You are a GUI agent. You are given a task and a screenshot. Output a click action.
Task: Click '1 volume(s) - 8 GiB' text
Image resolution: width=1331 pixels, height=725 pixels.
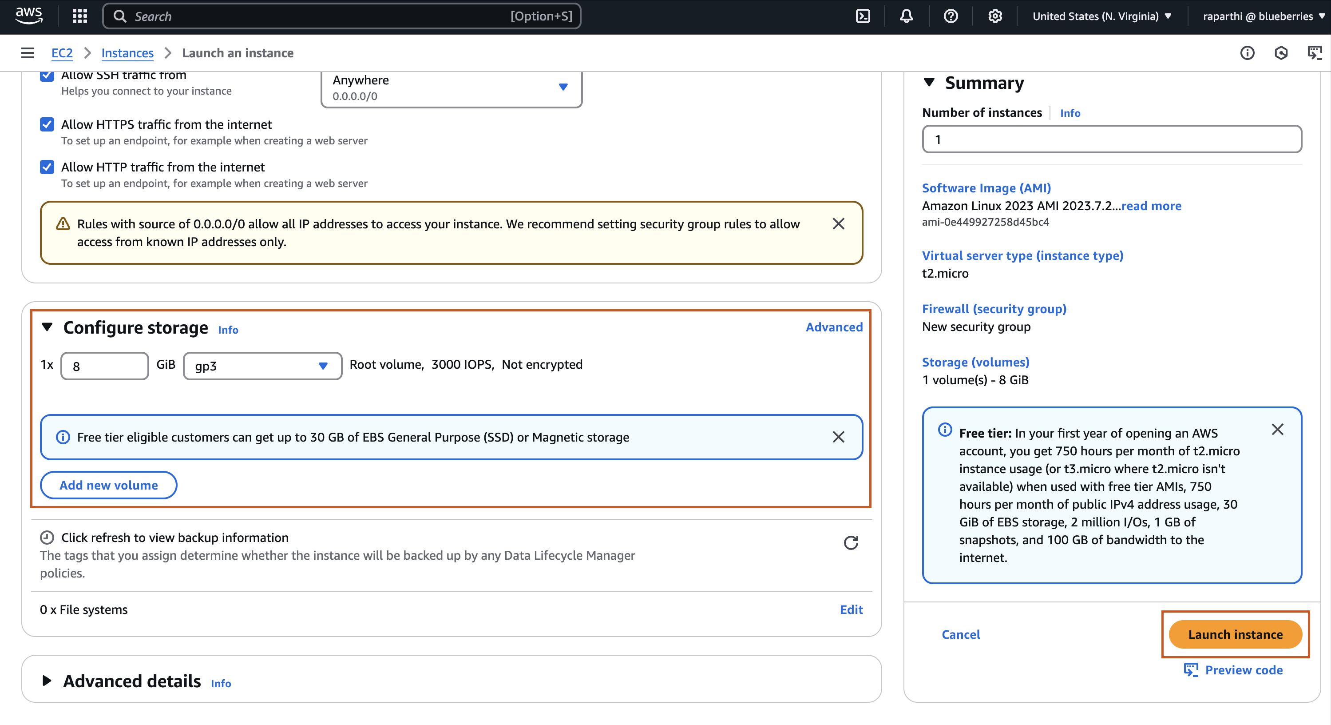(975, 380)
